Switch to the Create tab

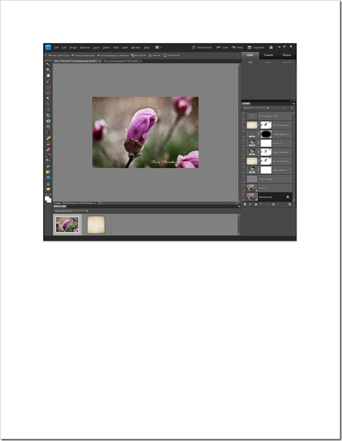[x=268, y=55]
